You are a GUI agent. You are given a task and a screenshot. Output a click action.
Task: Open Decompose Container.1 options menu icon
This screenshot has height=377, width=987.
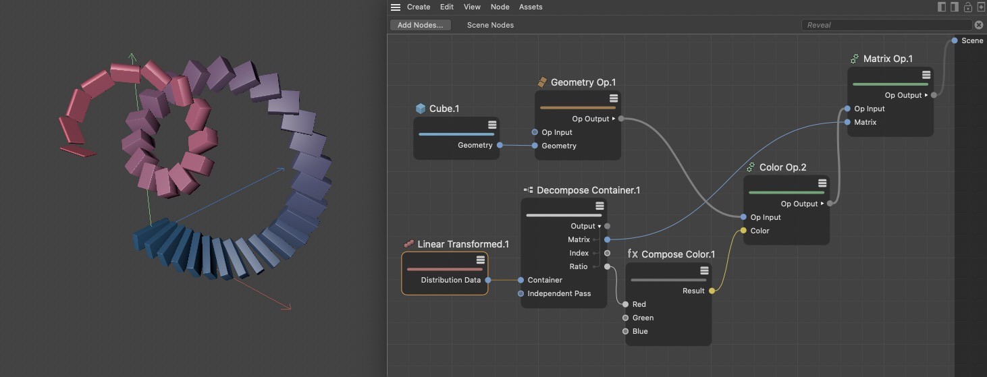pyautogui.click(x=599, y=206)
